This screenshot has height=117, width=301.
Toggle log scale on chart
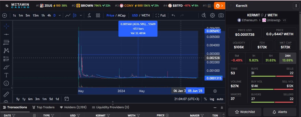tap(212, 99)
